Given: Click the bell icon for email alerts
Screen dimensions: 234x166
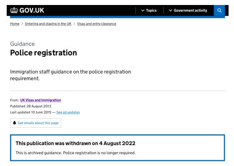Looking at the screenshot, I should 15,123.
